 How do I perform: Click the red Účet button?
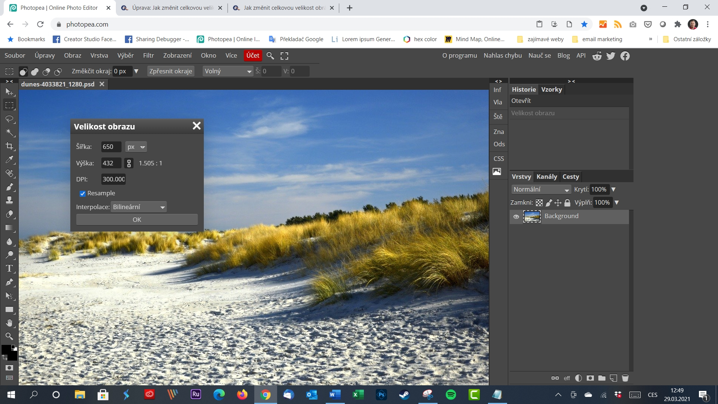[253, 55]
